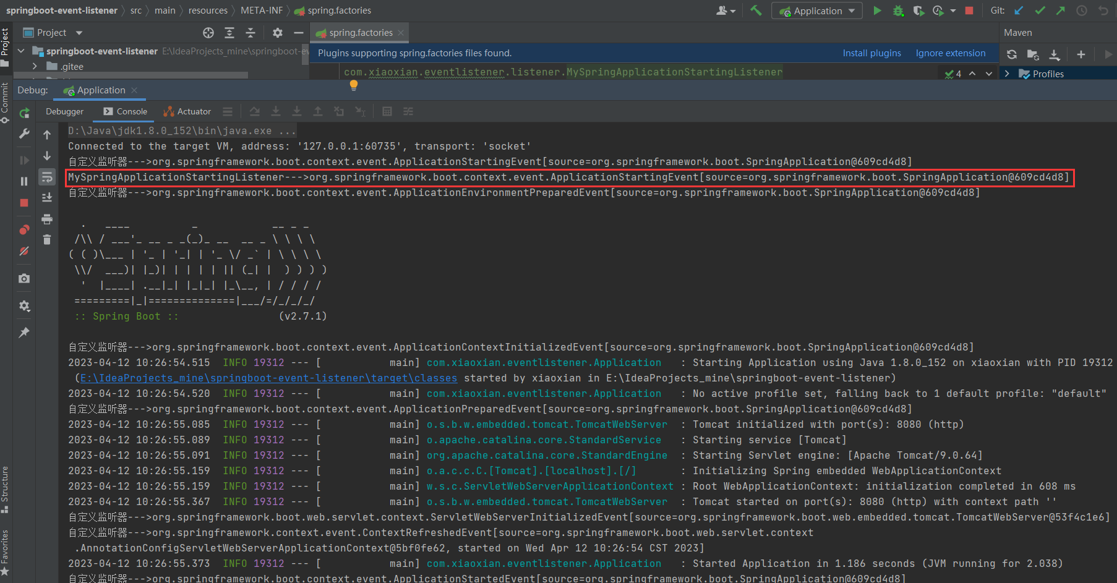Jump to next highlighted problem arrow
Viewport: 1117px width, 583px height.
pyautogui.click(x=989, y=74)
